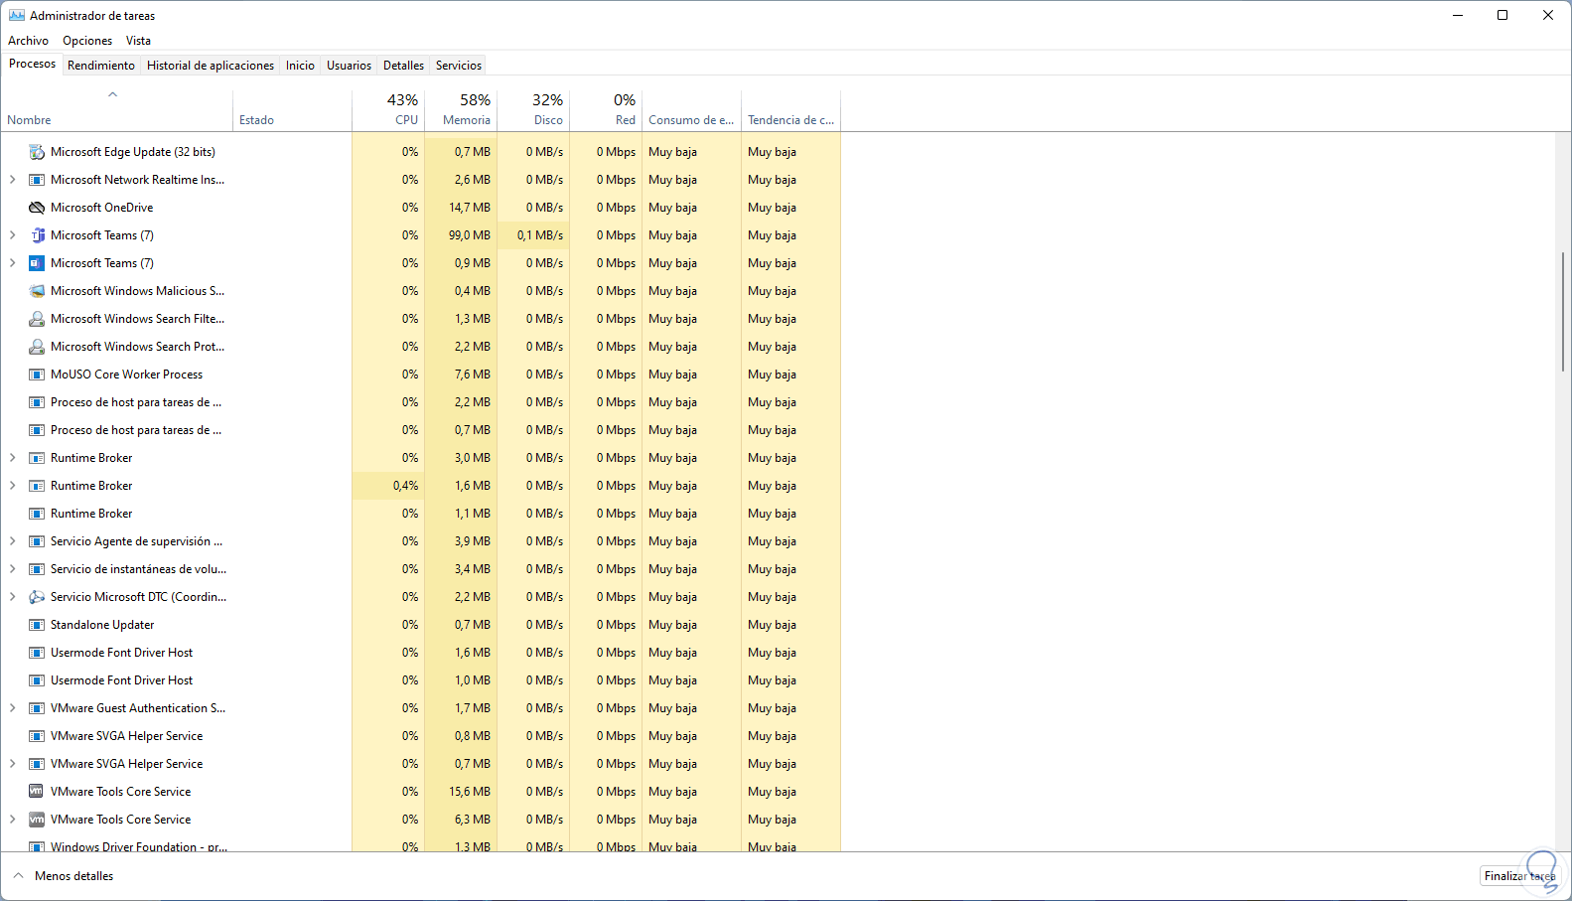Click the Servicio de instantáneas de volu... icon

point(37,569)
